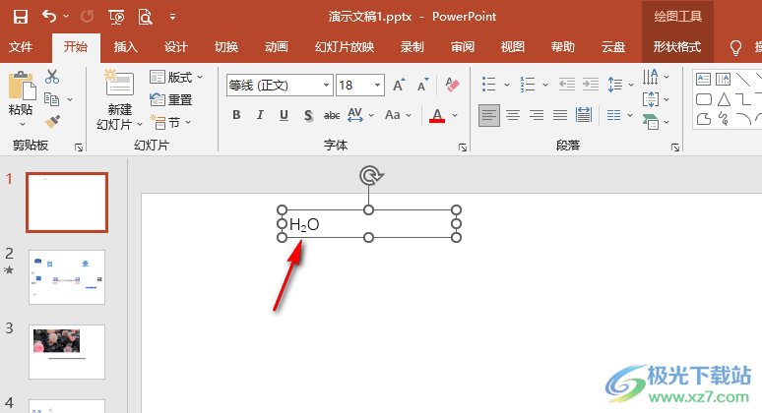Open the 文件 menu
The image size is (762, 413).
point(21,47)
